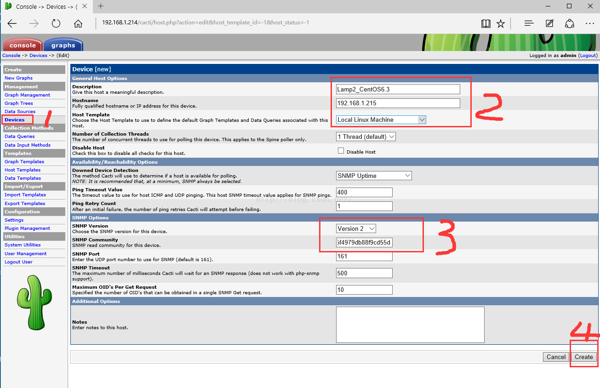Viewport: 600px width, 388px height.
Task: Open Data Queries in sidebar
Action: point(19,136)
